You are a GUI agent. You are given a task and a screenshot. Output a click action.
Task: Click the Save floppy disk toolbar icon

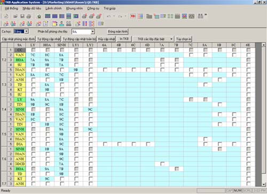[22, 17]
